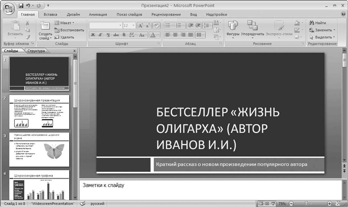Click the Increase Font Size icon

[141, 26]
